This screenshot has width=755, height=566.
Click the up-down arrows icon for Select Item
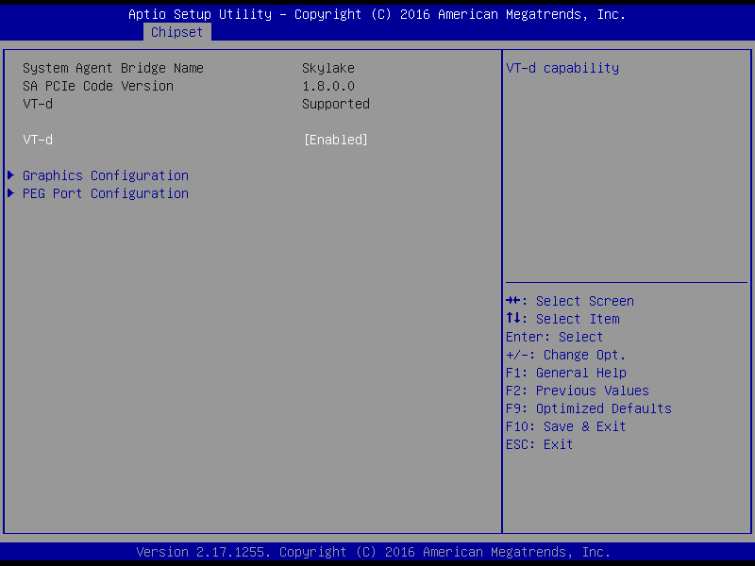(513, 318)
